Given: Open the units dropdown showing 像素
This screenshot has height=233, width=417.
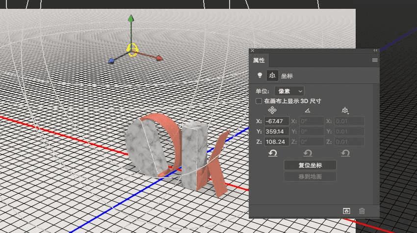Looking at the screenshot, I should (x=289, y=91).
